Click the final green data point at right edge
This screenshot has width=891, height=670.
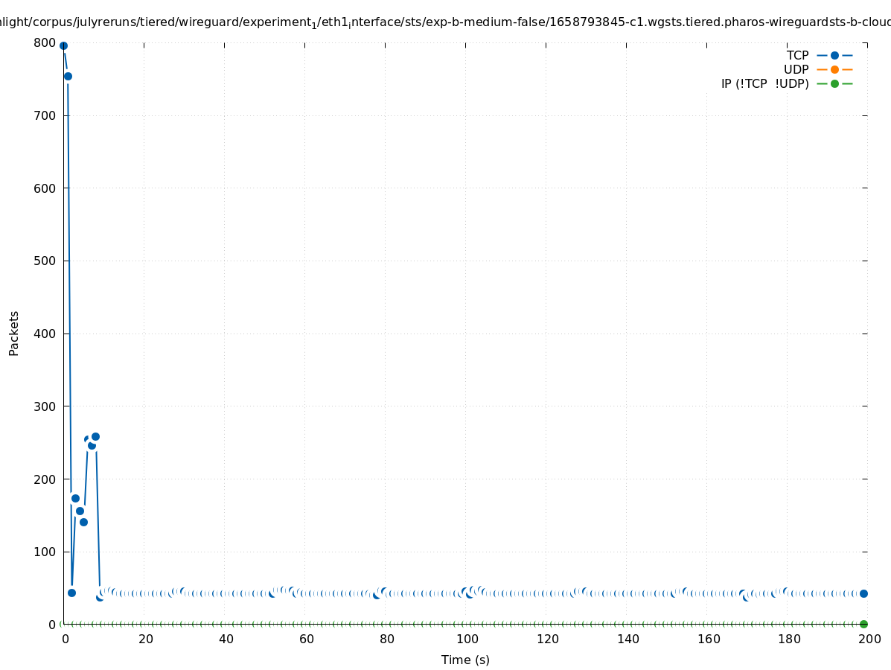(863, 624)
